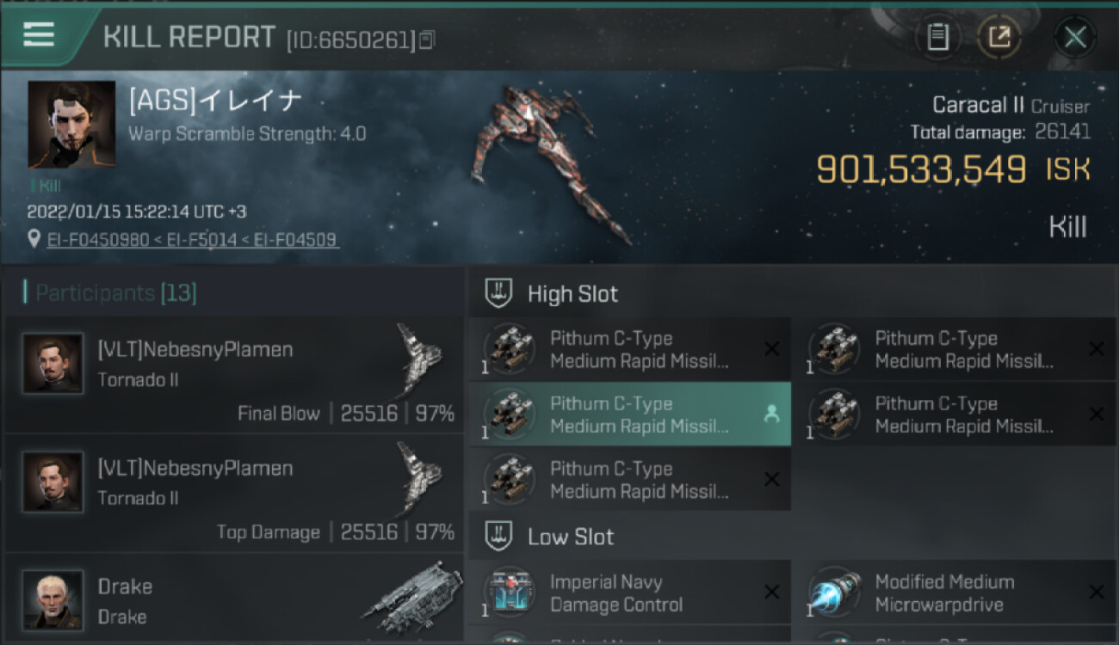Open the victim character portrait
1119x645 pixels.
[x=71, y=125]
